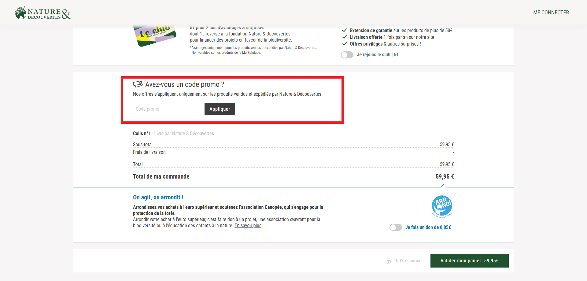587x281 pixels.
Task: Click the 'On agit, on arrondit !' heading
Action: (158, 197)
